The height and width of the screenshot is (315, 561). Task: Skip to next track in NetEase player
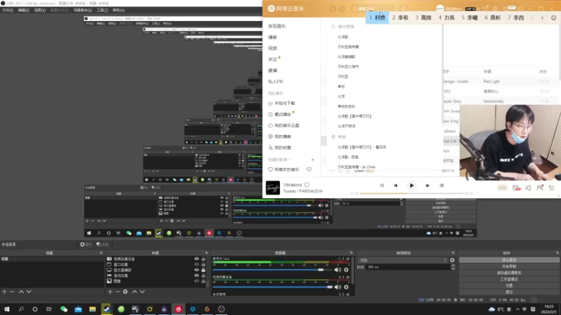tap(428, 185)
